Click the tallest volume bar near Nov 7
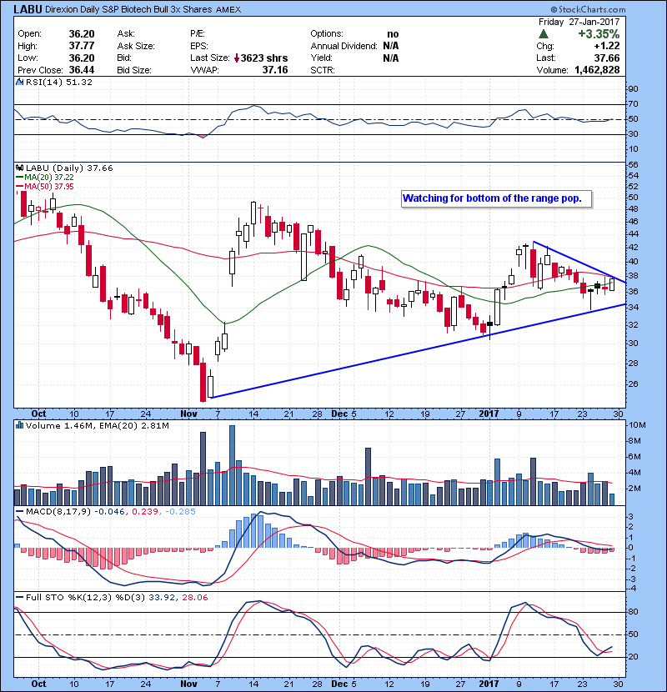 pyautogui.click(x=232, y=465)
